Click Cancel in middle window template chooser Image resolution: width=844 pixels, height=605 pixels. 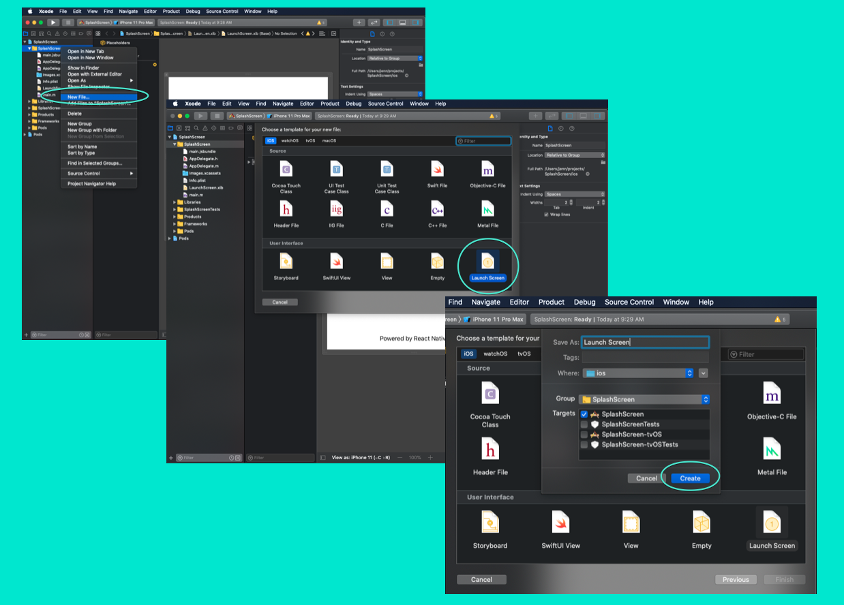coord(280,302)
